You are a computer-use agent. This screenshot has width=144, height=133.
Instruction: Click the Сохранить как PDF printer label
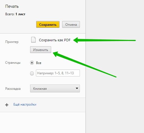click(x=55, y=40)
